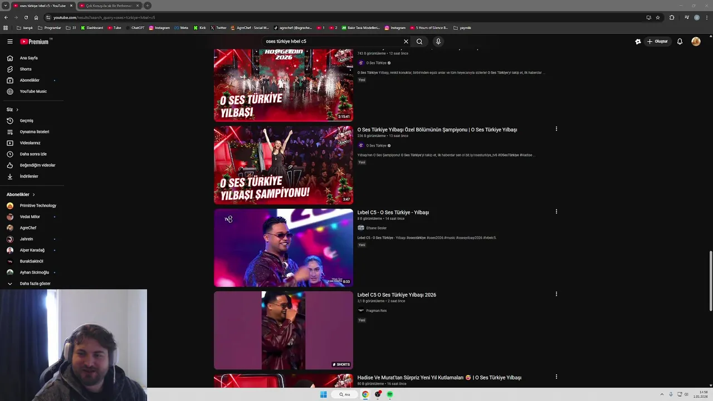Open the Kick bookmark

coord(200,27)
